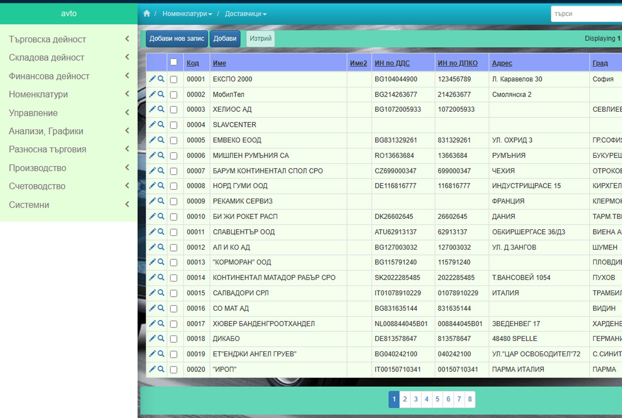Screen dimensions: 622x418
Task: Open the Счетоводство sidebar menu
Action: (69, 186)
